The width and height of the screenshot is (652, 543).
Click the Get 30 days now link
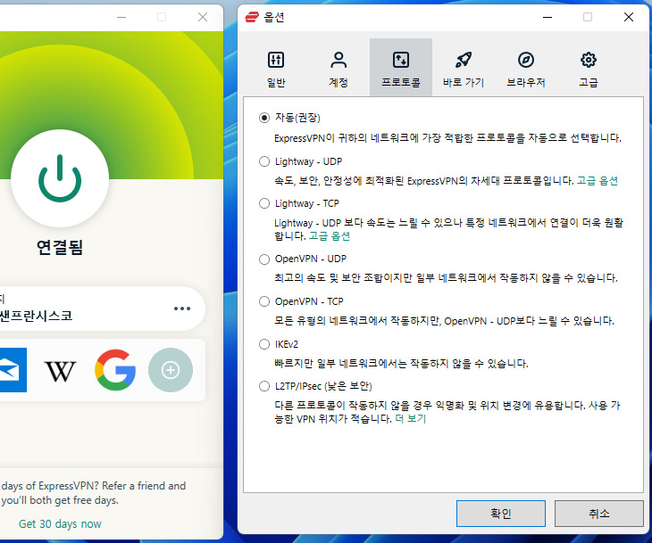60,524
